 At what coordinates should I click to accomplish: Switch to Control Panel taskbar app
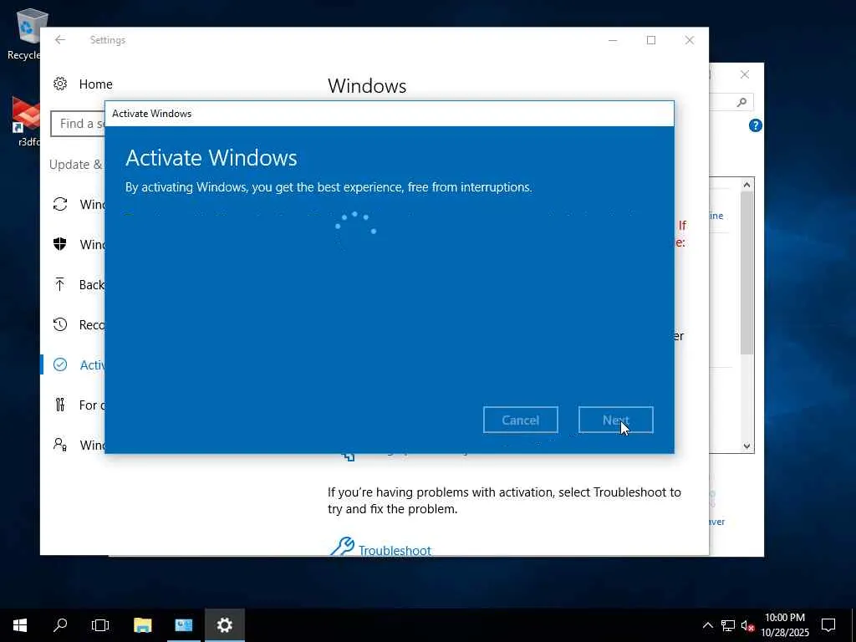coord(183,625)
